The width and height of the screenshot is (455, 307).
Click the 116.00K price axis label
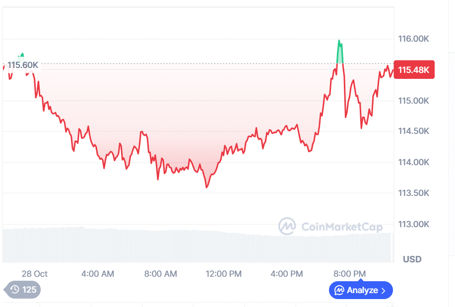tap(413, 39)
